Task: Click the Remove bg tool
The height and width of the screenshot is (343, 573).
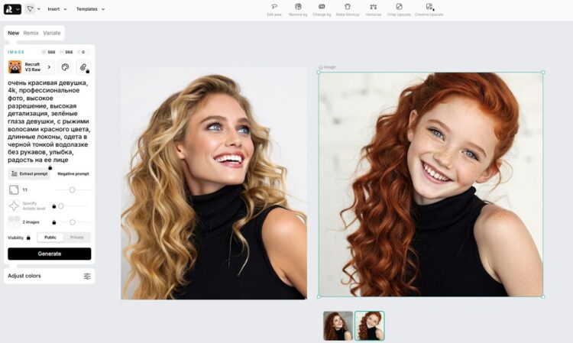Action: click(x=298, y=10)
